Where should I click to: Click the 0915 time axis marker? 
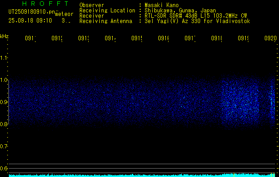point(137,38)
